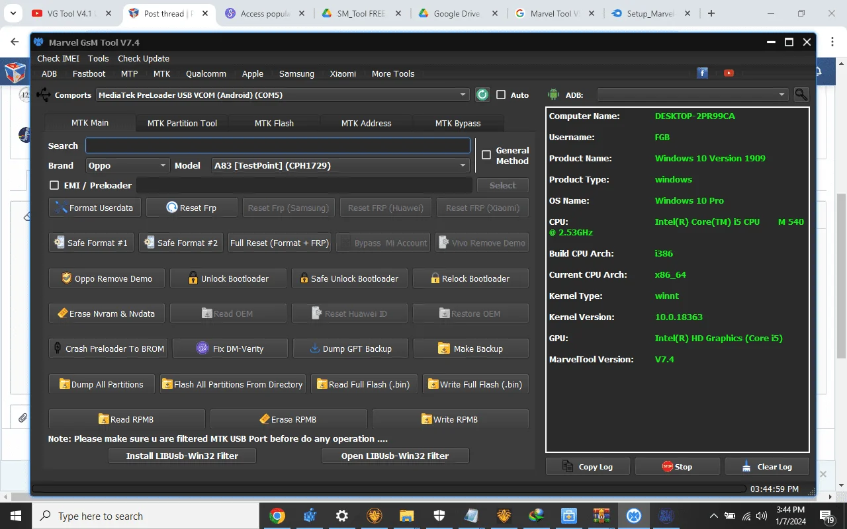Open the Wi-Fi network tray icon
The width and height of the screenshot is (847, 529).
pyautogui.click(x=746, y=516)
